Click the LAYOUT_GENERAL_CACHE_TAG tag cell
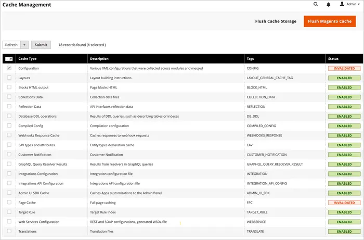364x240 pixels. (270, 78)
